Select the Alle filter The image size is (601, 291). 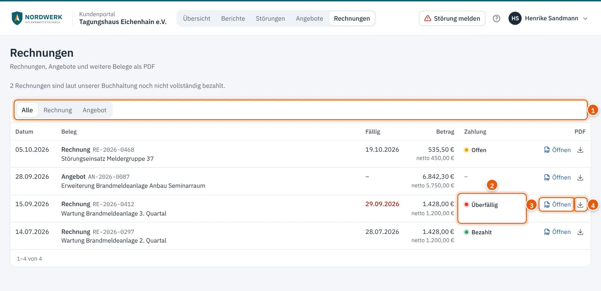pyautogui.click(x=27, y=110)
